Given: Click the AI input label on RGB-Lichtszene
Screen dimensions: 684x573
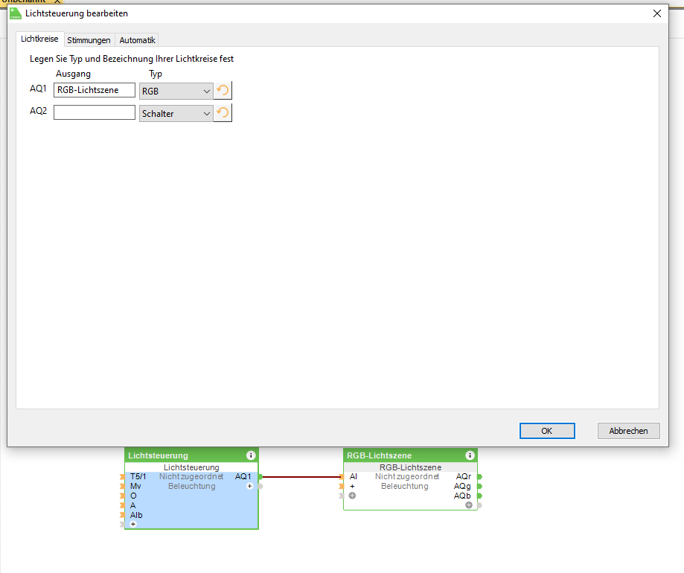Looking at the screenshot, I should click(354, 476).
